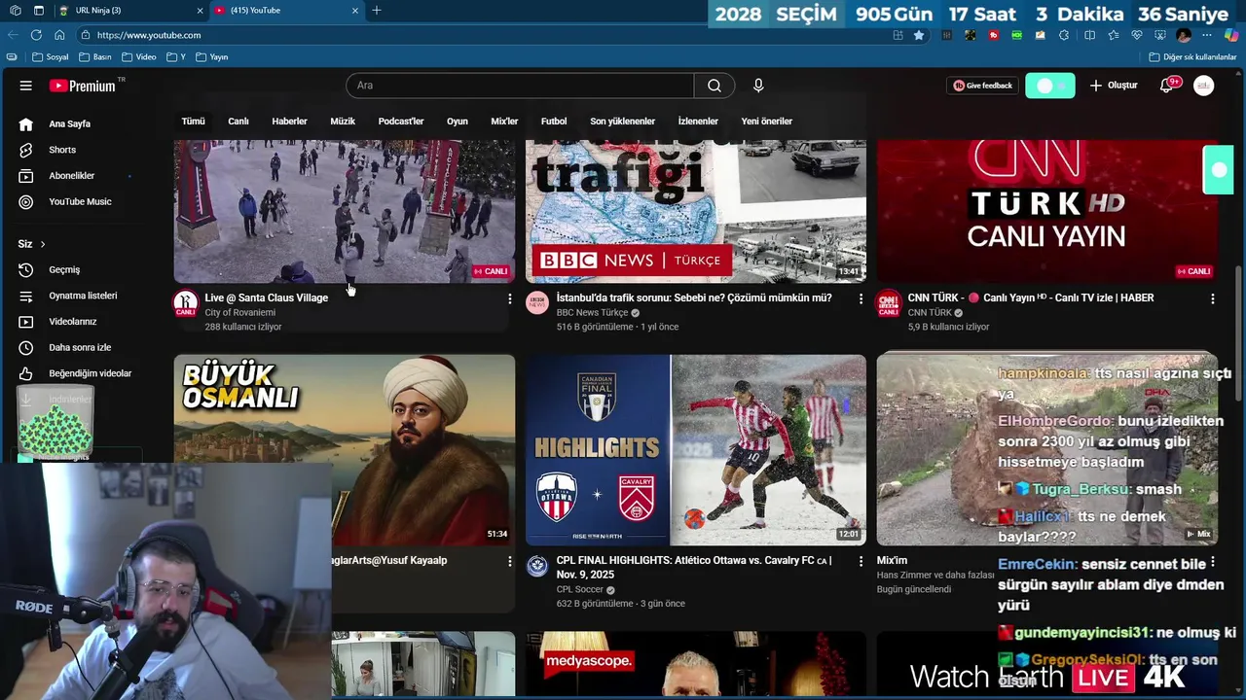The height and width of the screenshot is (700, 1246).
Task: Expand the Siz section chevron
Action: pyautogui.click(x=43, y=244)
